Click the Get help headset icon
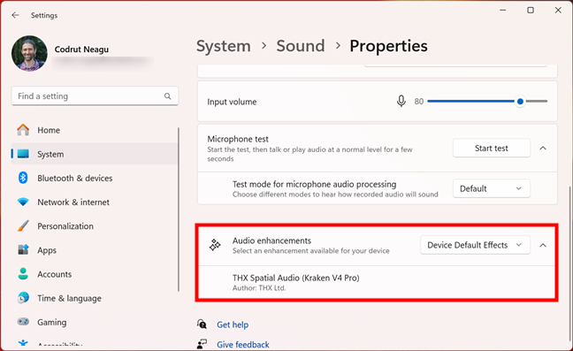The width and height of the screenshot is (573, 351). click(202, 324)
